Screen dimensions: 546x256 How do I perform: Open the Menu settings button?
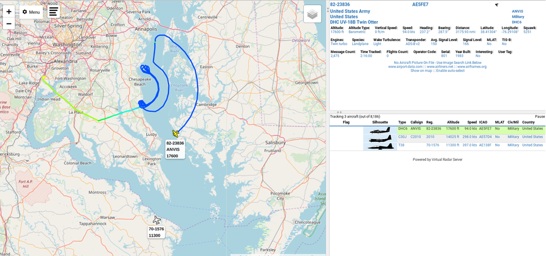pyautogui.click(x=31, y=12)
